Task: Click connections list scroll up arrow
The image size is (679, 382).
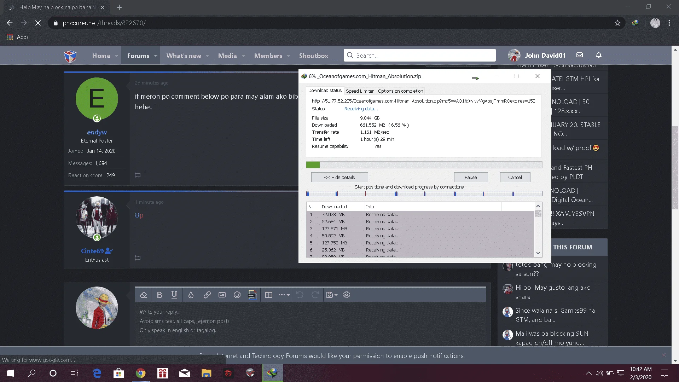Action: tap(538, 206)
